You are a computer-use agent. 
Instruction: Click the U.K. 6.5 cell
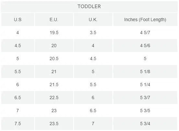(x=93, y=111)
